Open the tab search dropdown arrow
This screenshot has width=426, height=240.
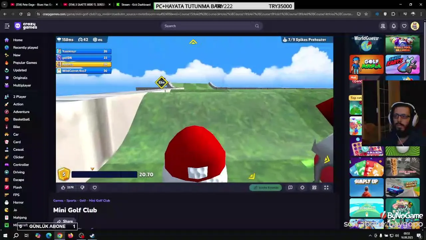(4, 5)
